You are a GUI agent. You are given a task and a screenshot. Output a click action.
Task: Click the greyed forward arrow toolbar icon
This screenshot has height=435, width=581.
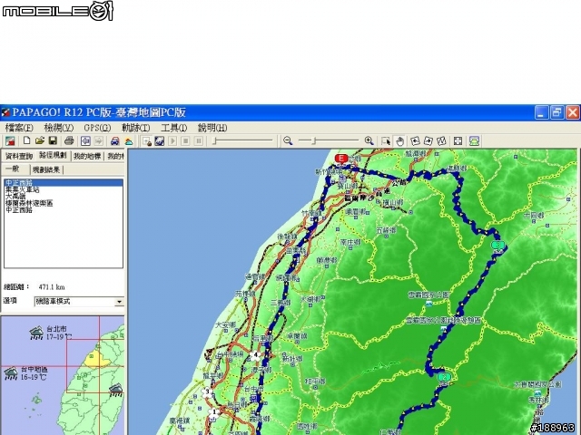99,141
